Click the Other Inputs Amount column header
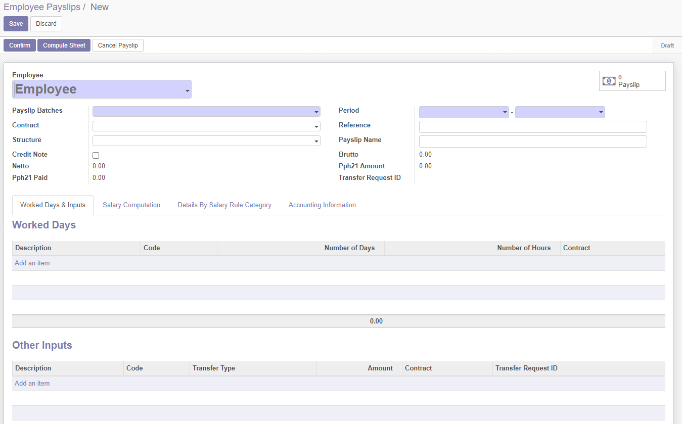Image resolution: width=682 pixels, height=424 pixels. [359, 368]
